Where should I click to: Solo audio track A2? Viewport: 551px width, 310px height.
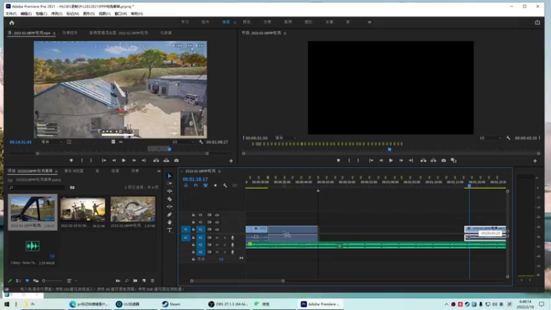tap(225, 245)
